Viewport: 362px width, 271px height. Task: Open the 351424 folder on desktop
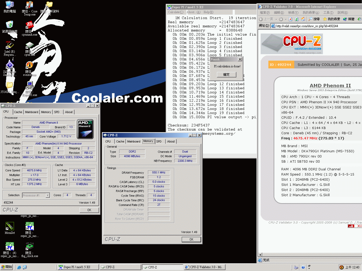click(x=10, y=88)
